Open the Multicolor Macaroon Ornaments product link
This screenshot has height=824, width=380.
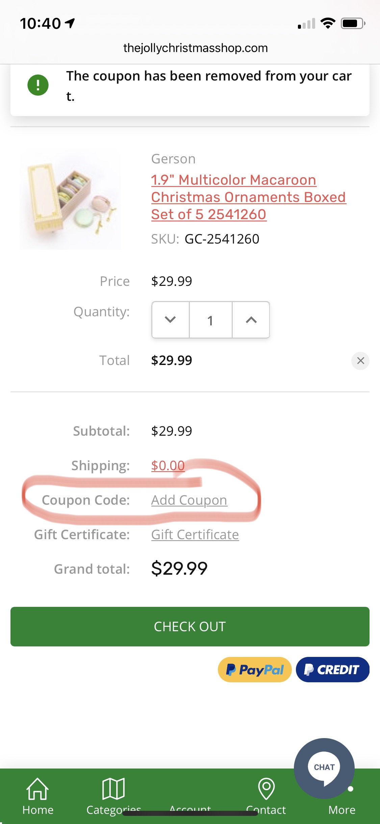click(248, 197)
